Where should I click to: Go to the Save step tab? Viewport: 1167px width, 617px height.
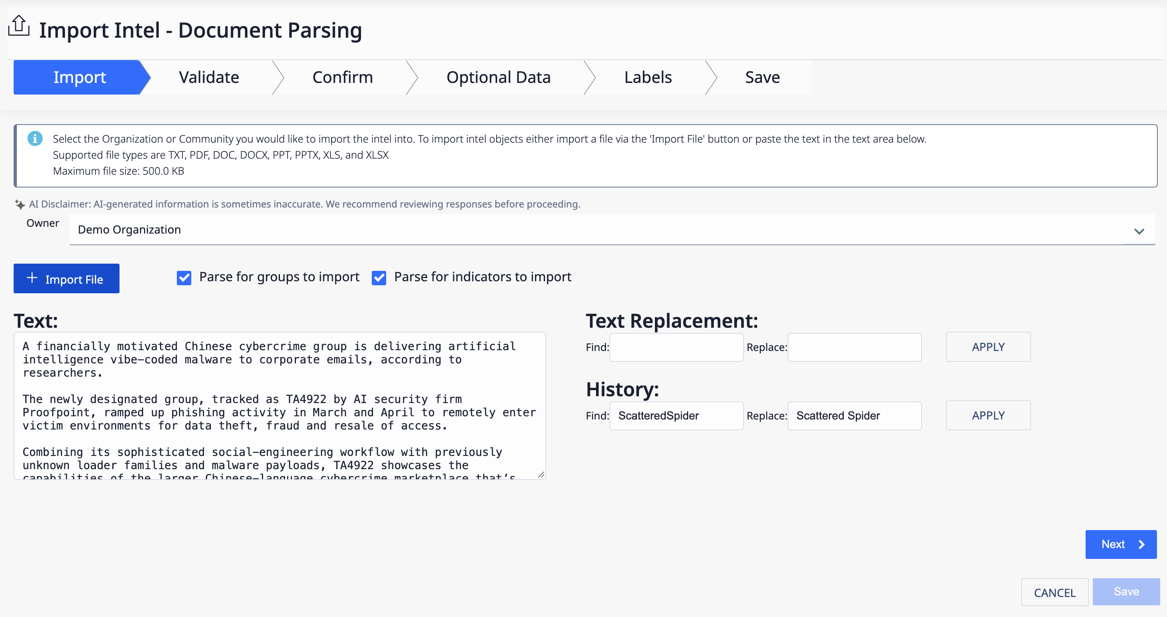(762, 77)
